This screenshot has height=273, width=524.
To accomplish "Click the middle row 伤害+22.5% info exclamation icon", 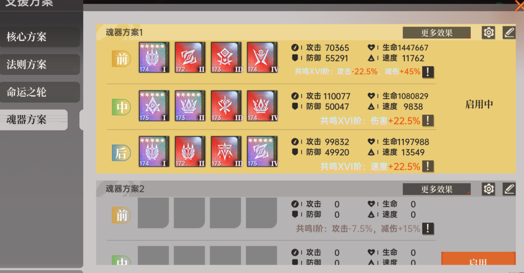I will coord(428,121).
